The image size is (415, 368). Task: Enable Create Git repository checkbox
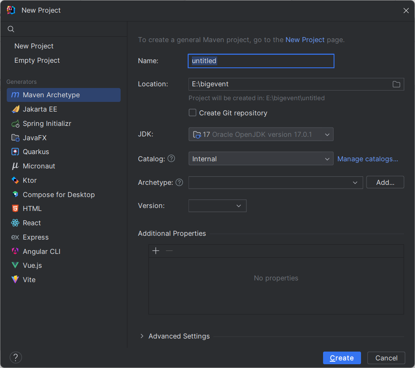click(x=192, y=113)
